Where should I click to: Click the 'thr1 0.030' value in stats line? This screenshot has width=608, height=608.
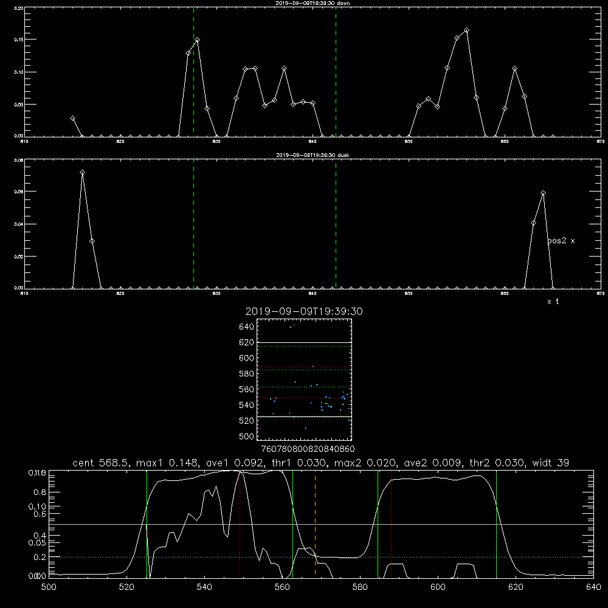[x=300, y=463]
